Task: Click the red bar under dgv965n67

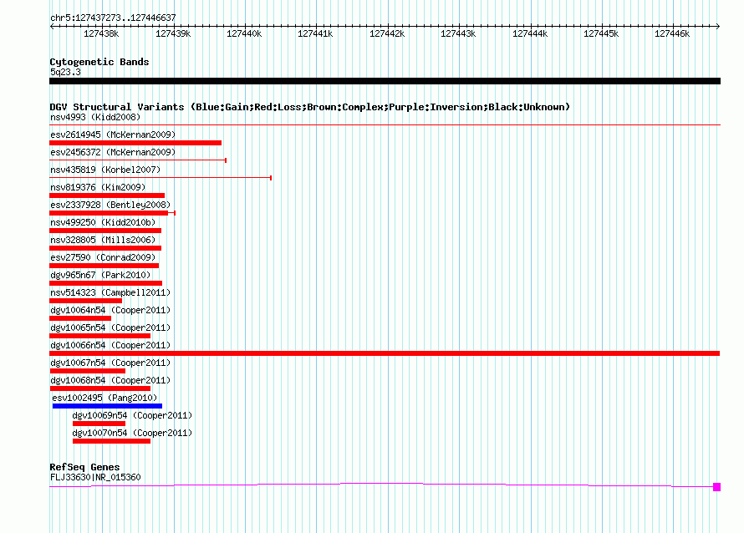Action: [106, 283]
